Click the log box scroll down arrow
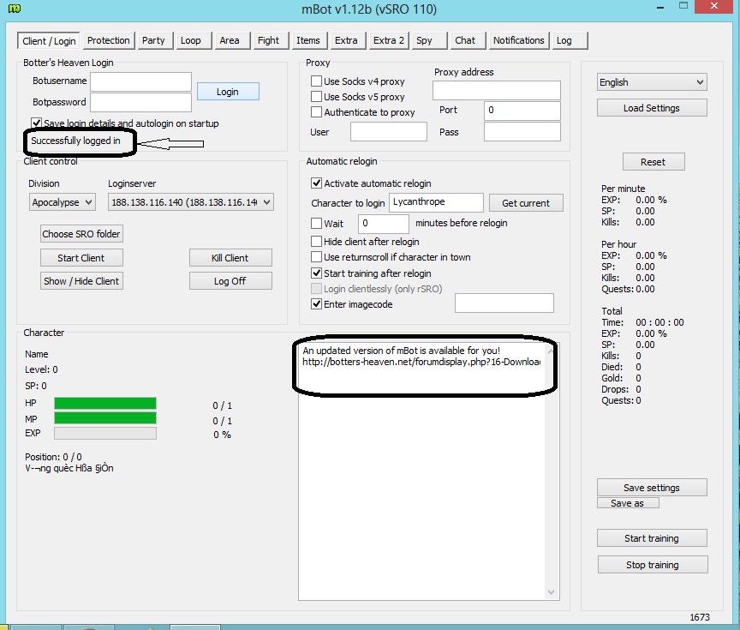The width and height of the screenshot is (740, 630). point(551,592)
